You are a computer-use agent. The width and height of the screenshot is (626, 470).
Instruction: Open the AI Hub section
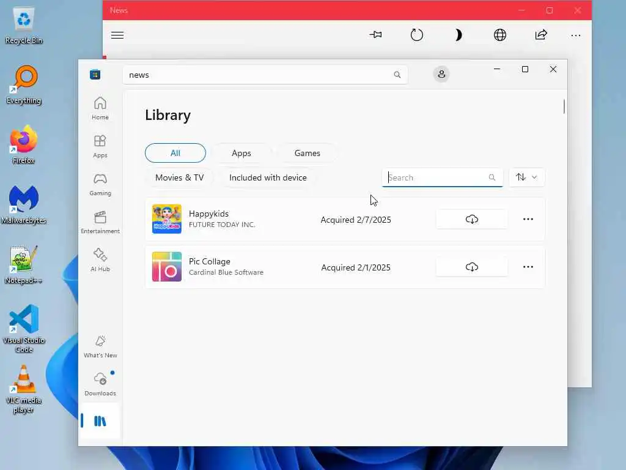click(x=100, y=260)
